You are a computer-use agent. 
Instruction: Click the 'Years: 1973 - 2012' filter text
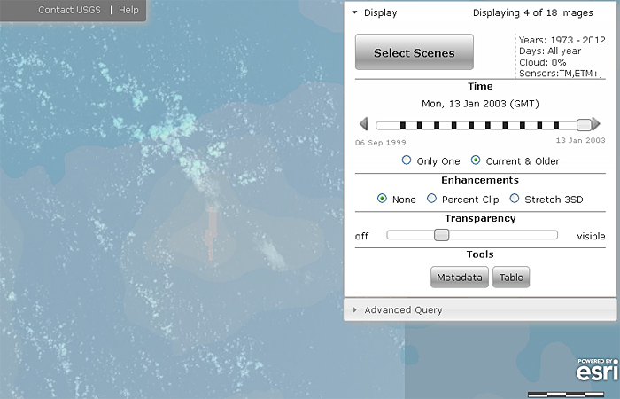tap(562, 40)
